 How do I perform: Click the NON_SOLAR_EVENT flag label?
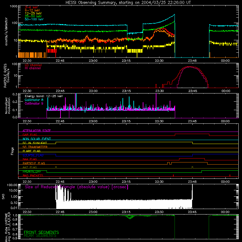pyautogui.click(x=37, y=139)
